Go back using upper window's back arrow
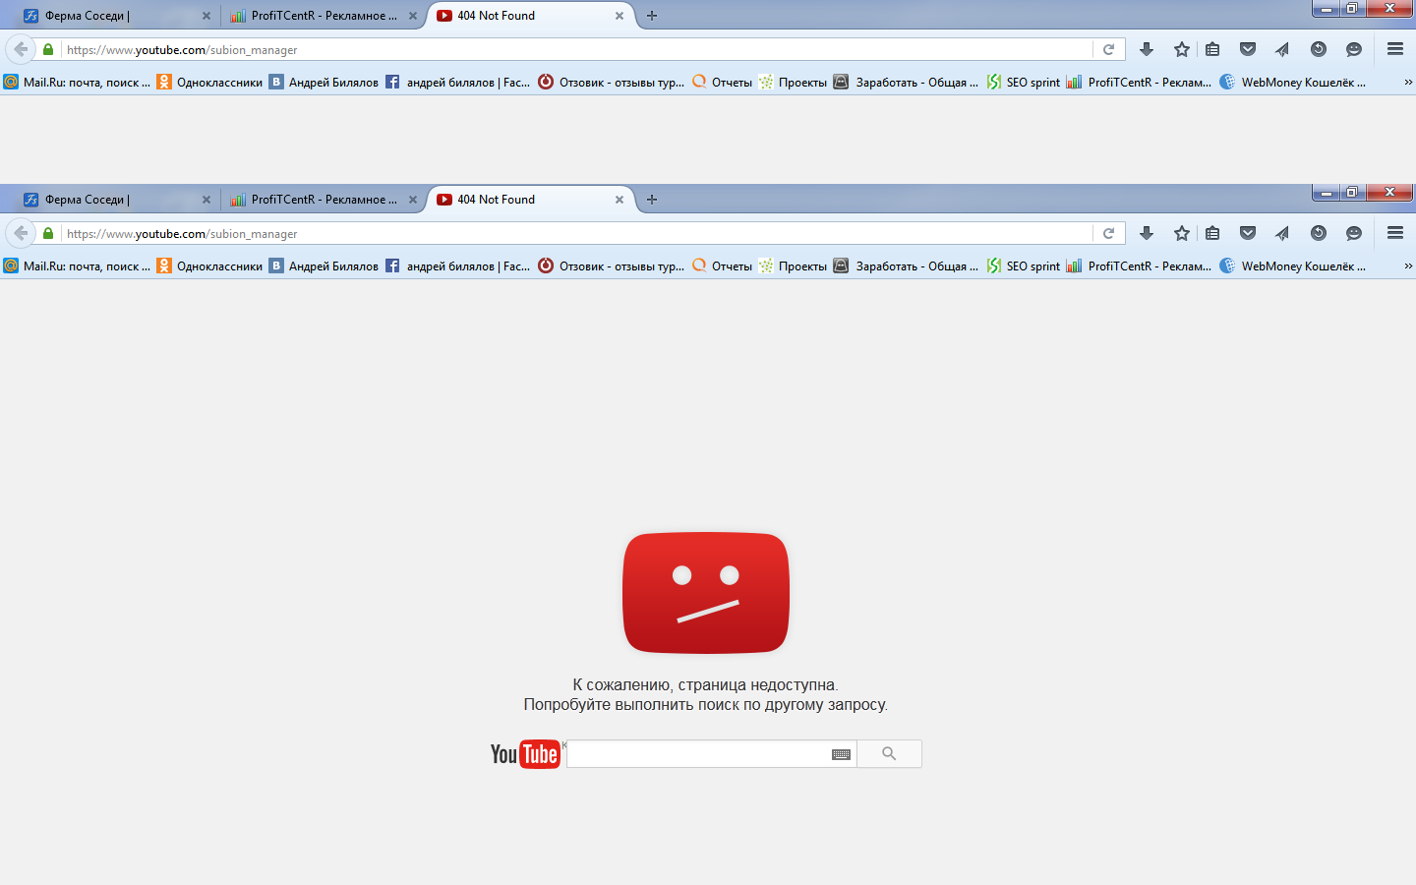The width and height of the screenshot is (1416, 885). point(21,49)
